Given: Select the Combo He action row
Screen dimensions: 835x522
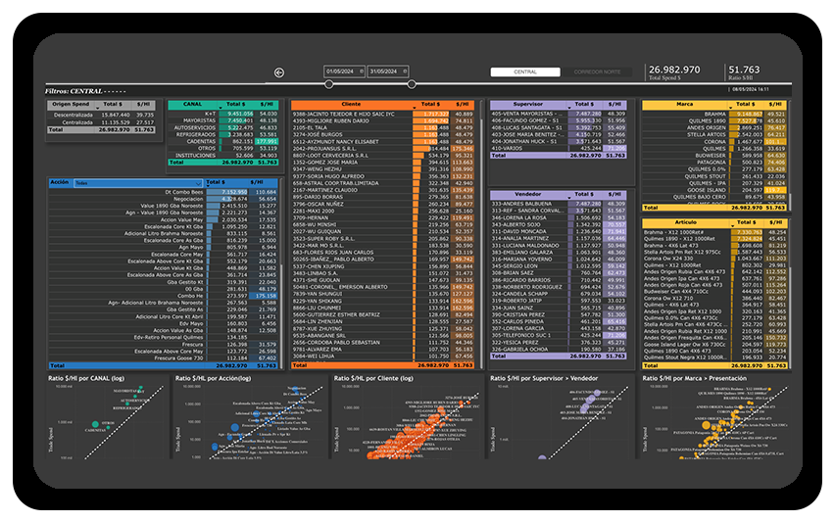Looking at the screenshot, I should pyautogui.click(x=163, y=296).
